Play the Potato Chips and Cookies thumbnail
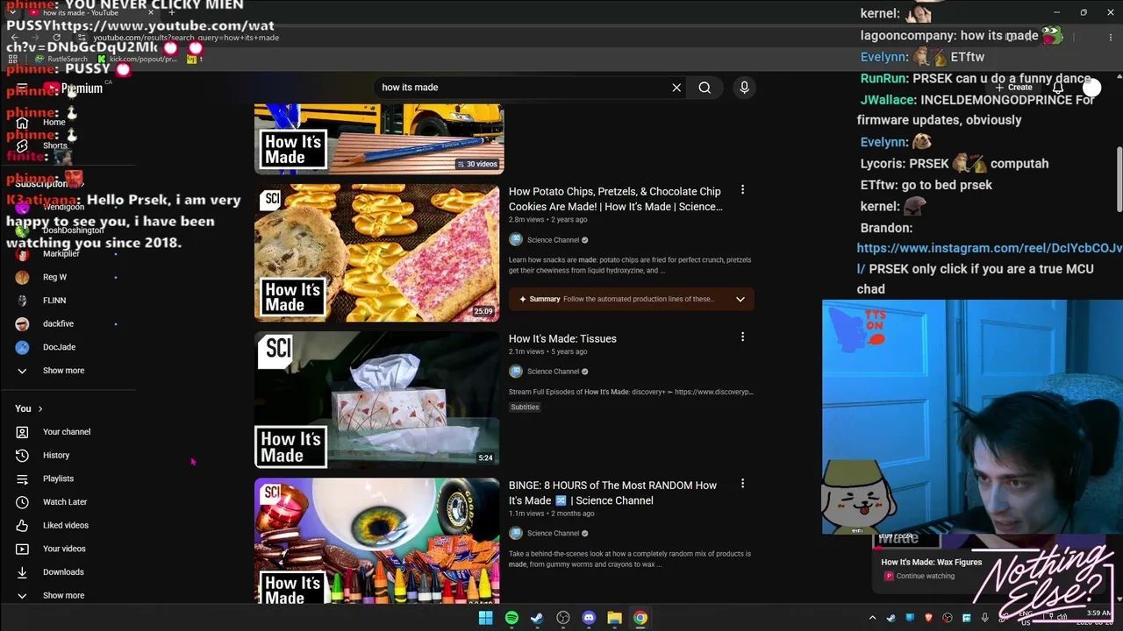The image size is (1123, 631). click(x=377, y=252)
